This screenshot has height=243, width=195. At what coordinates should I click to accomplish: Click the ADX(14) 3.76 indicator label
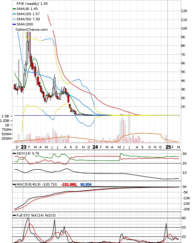[28, 154]
